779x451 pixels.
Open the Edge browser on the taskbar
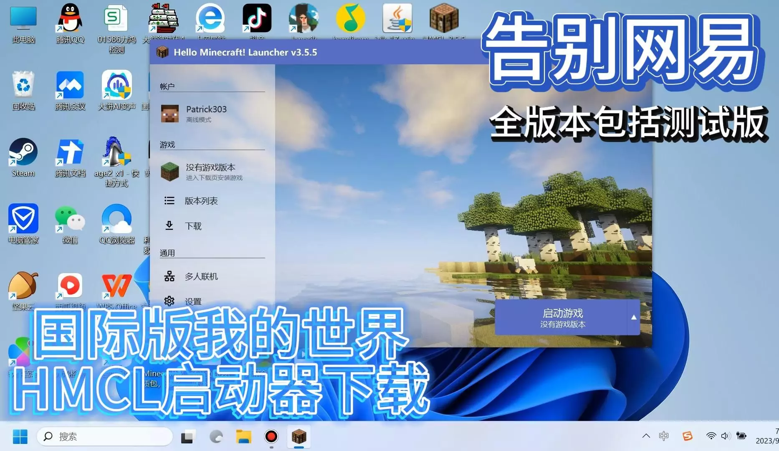coord(216,437)
